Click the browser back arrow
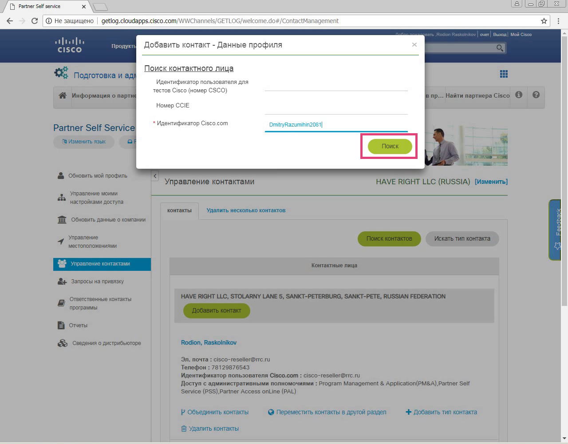 [x=10, y=21]
